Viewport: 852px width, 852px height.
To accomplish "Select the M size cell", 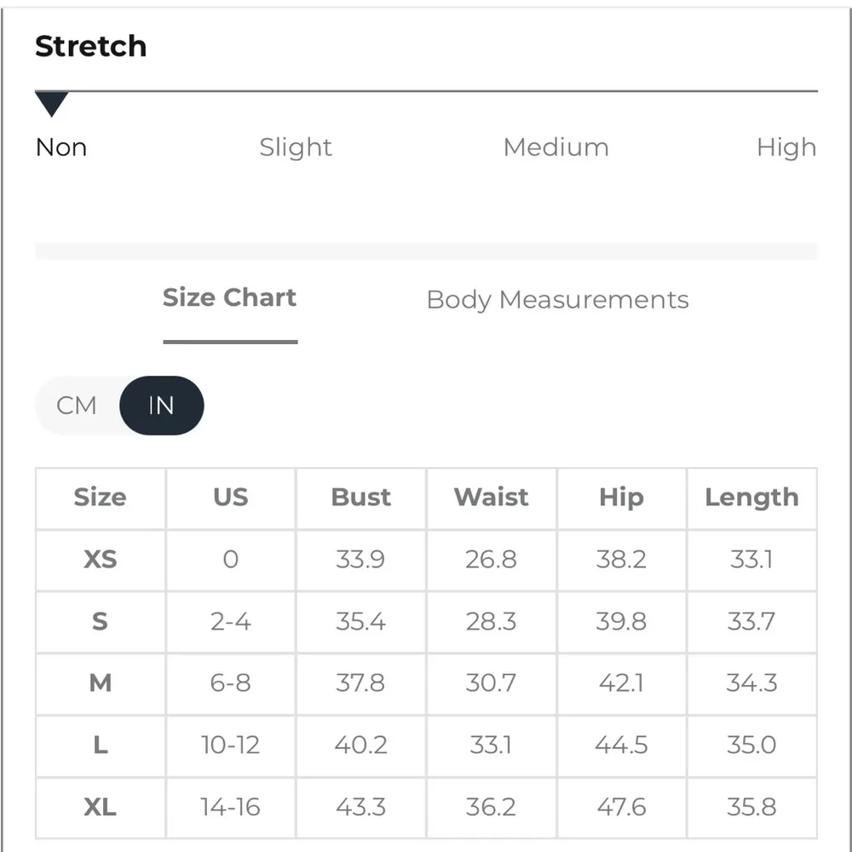I will click(x=101, y=683).
